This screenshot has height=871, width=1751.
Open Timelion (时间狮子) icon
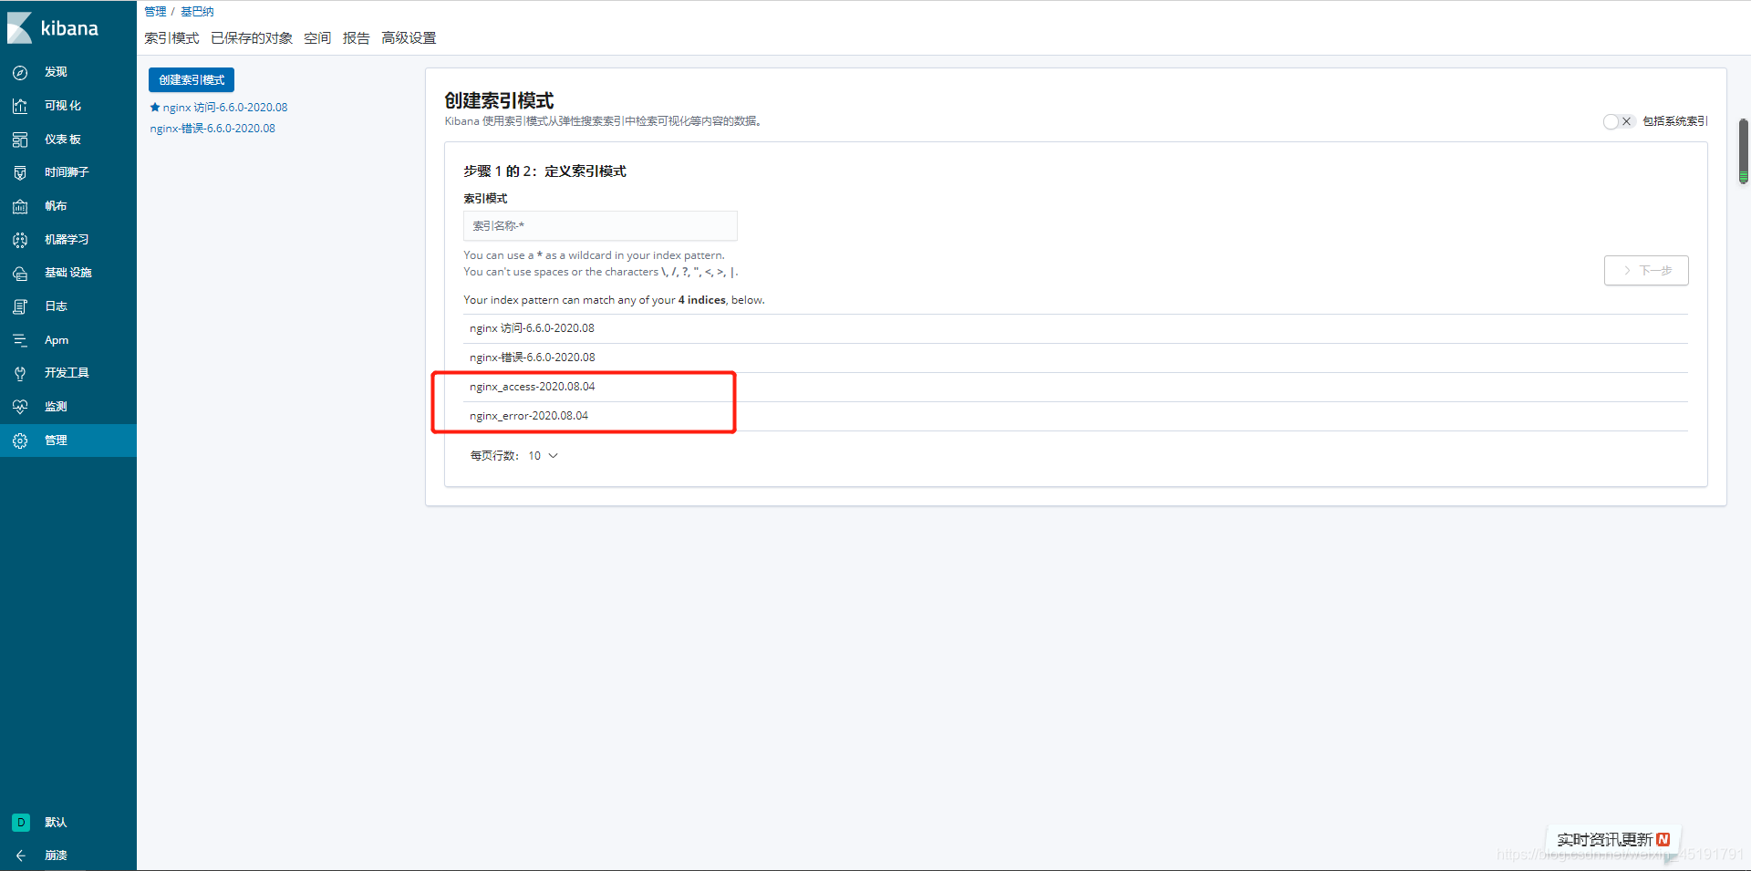[20, 172]
